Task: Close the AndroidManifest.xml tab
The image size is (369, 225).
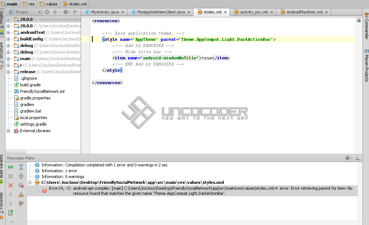Action: (326, 12)
